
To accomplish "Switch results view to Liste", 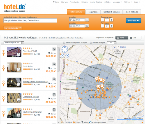I will coord(135,38).
